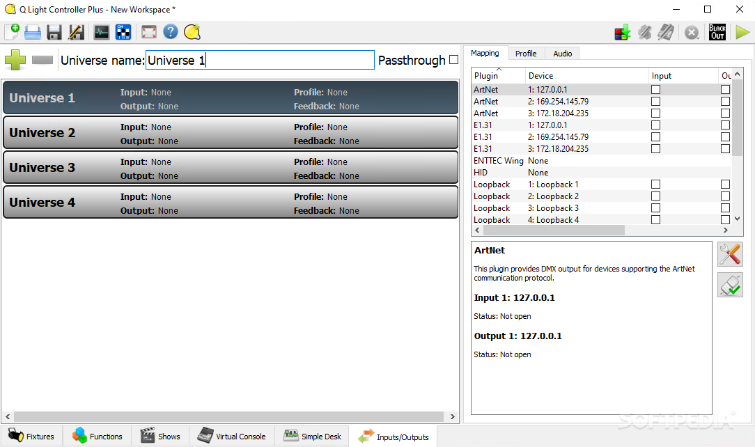Show About QLC+ icon

(x=192, y=32)
